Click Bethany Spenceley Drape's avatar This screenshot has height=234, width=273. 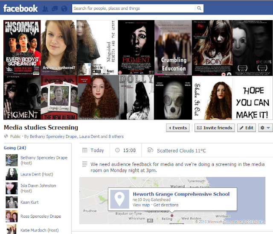(x=12, y=160)
